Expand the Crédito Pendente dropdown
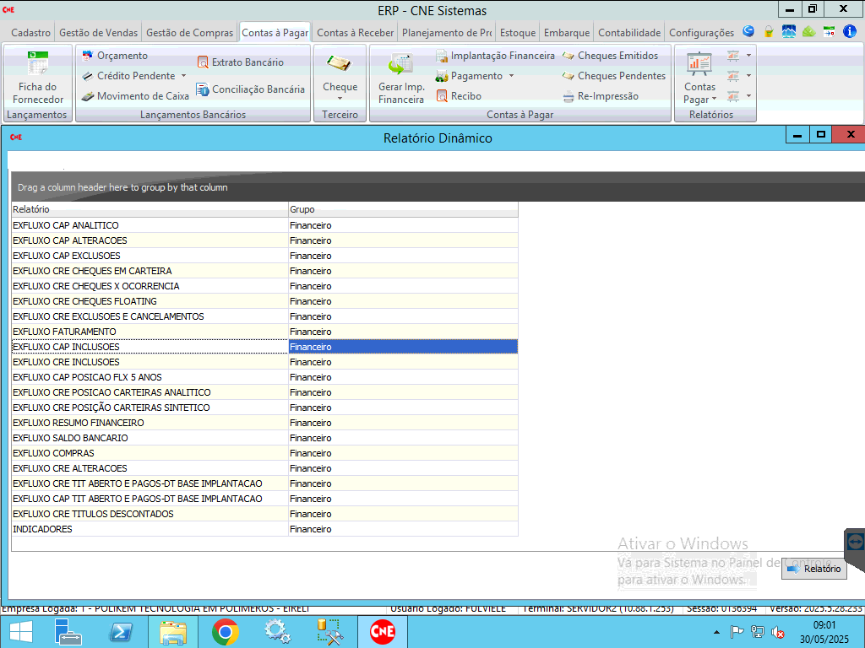Image resolution: width=865 pixels, height=648 pixels. pos(183,76)
